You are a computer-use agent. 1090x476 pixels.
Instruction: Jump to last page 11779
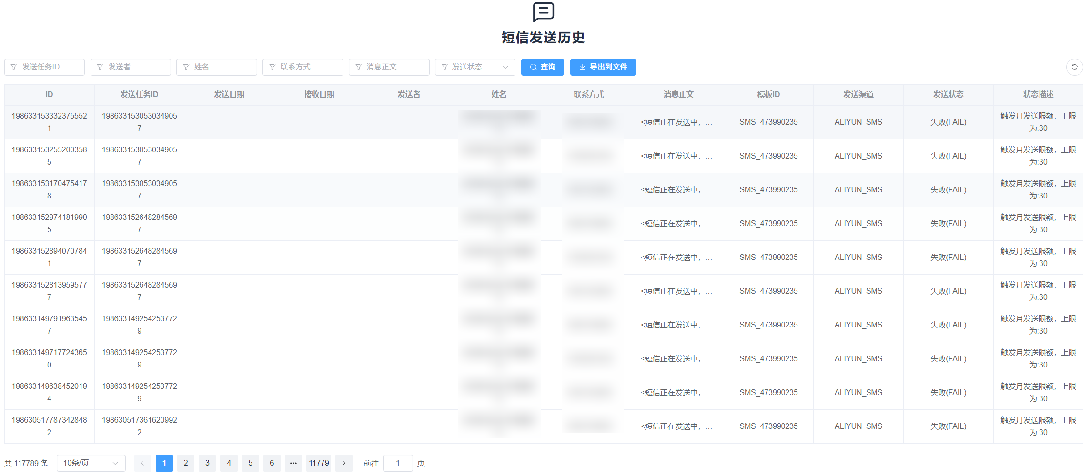coord(319,463)
